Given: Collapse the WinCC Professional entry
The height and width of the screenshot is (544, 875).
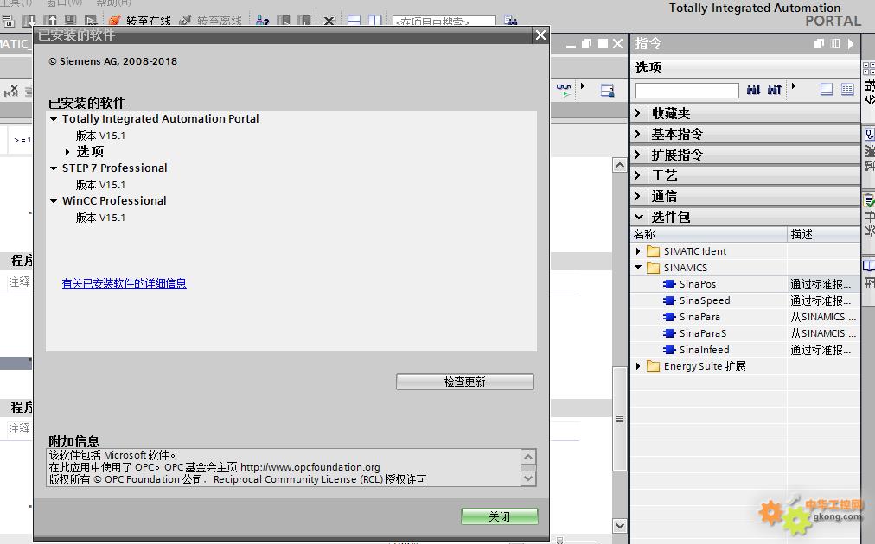Looking at the screenshot, I should (54, 200).
